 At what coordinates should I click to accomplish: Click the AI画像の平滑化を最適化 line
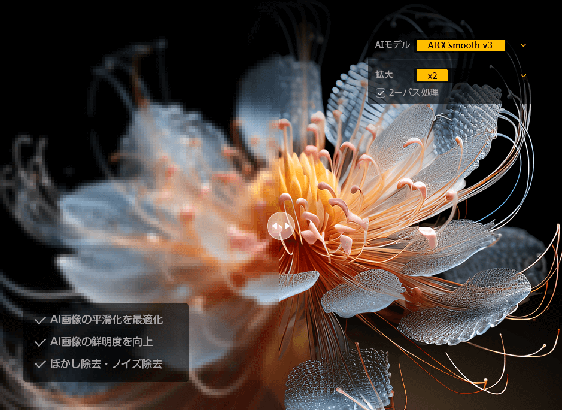[x=107, y=320]
